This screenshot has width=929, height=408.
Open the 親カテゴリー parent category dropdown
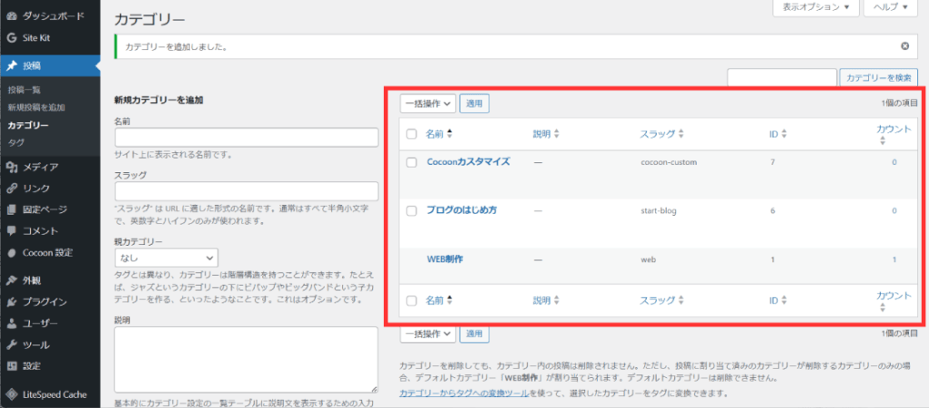tap(166, 258)
